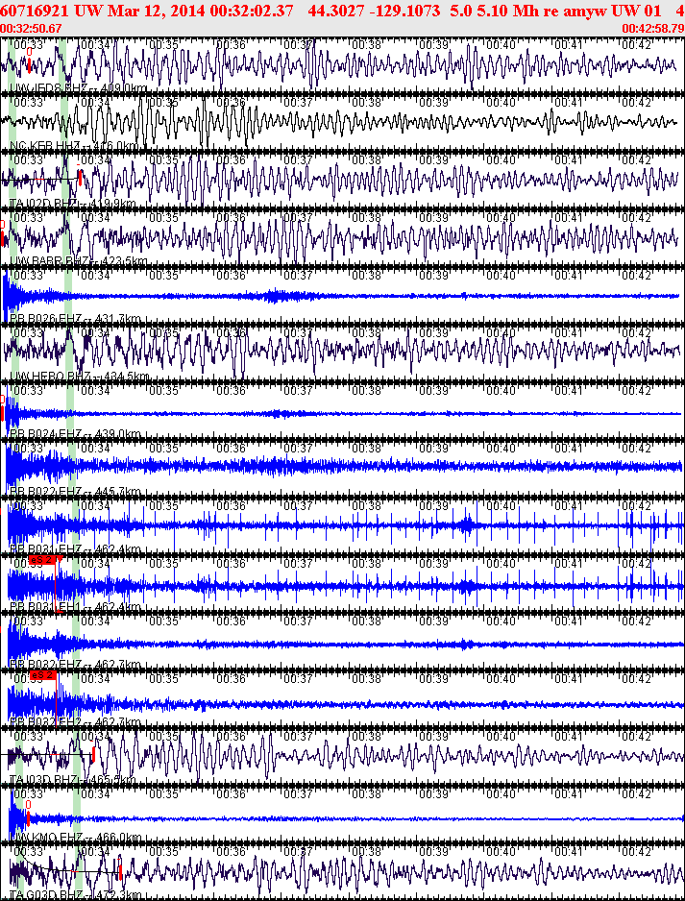Click the event date Mar 12, 2014
Viewport: 685px width, 901px height.
click(154, 11)
